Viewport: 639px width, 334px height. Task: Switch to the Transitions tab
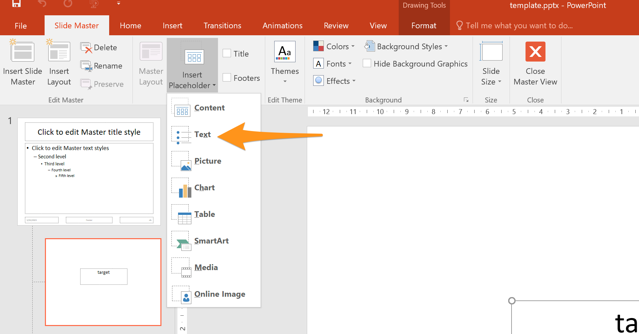click(222, 26)
